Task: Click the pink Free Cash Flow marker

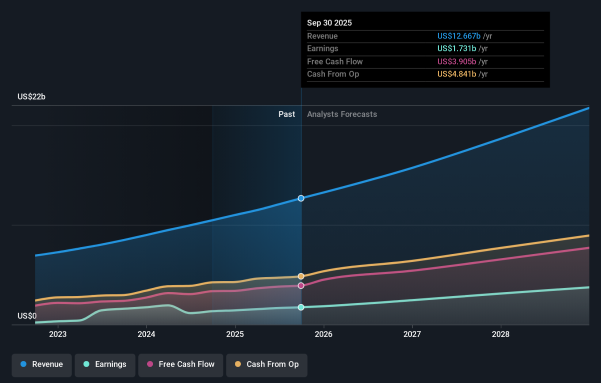Action: pyautogui.click(x=301, y=285)
